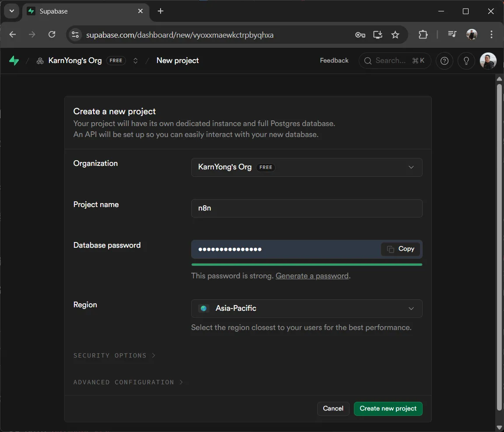Expand the Security Options section

click(x=114, y=355)
